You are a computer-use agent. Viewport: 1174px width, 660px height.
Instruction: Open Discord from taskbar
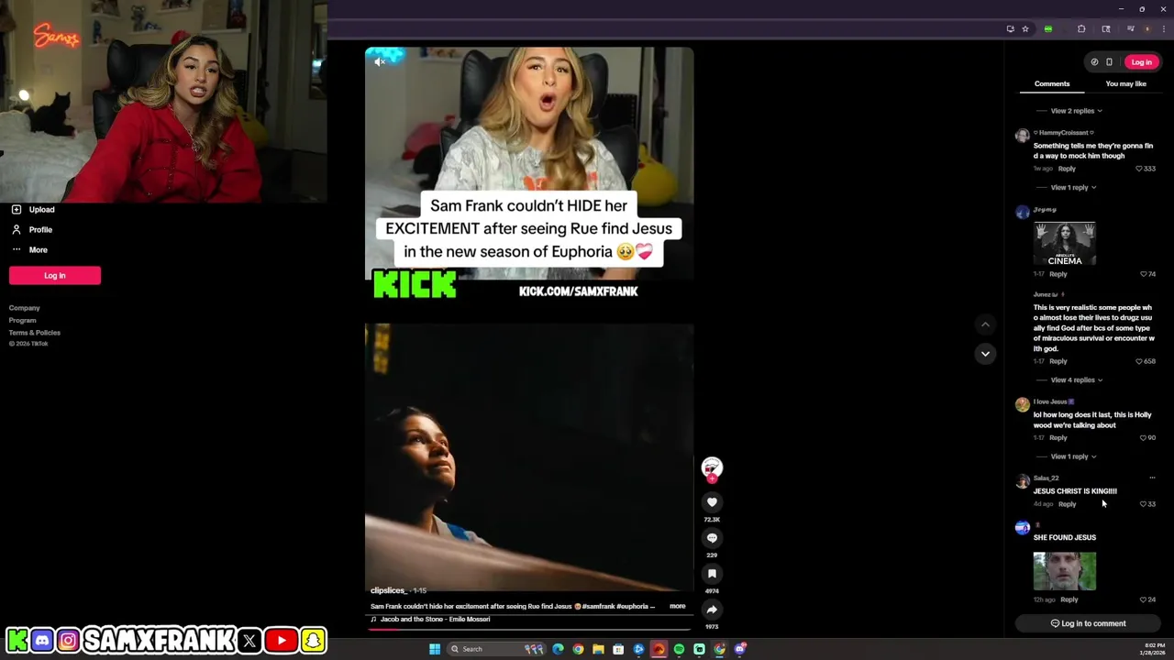(740, 649)
